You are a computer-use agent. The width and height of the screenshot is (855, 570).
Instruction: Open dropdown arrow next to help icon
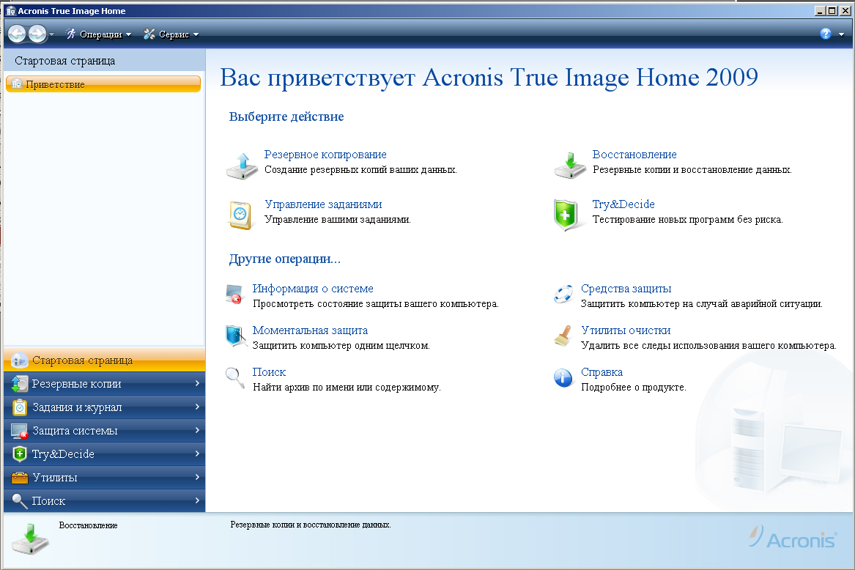[841, 34]
